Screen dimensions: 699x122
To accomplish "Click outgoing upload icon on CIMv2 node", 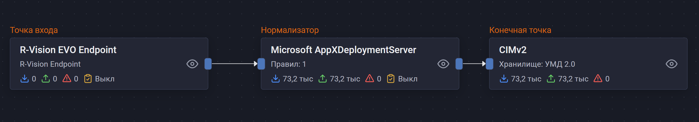I will point(551,79).
